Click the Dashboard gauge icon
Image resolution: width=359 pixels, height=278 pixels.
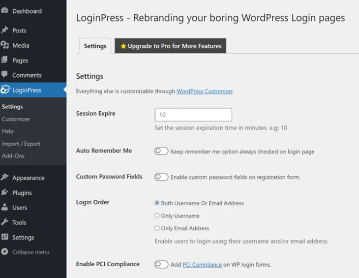click(4, 10)
